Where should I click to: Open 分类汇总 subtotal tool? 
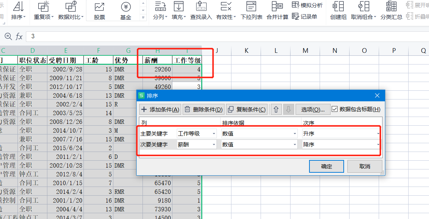391,11
